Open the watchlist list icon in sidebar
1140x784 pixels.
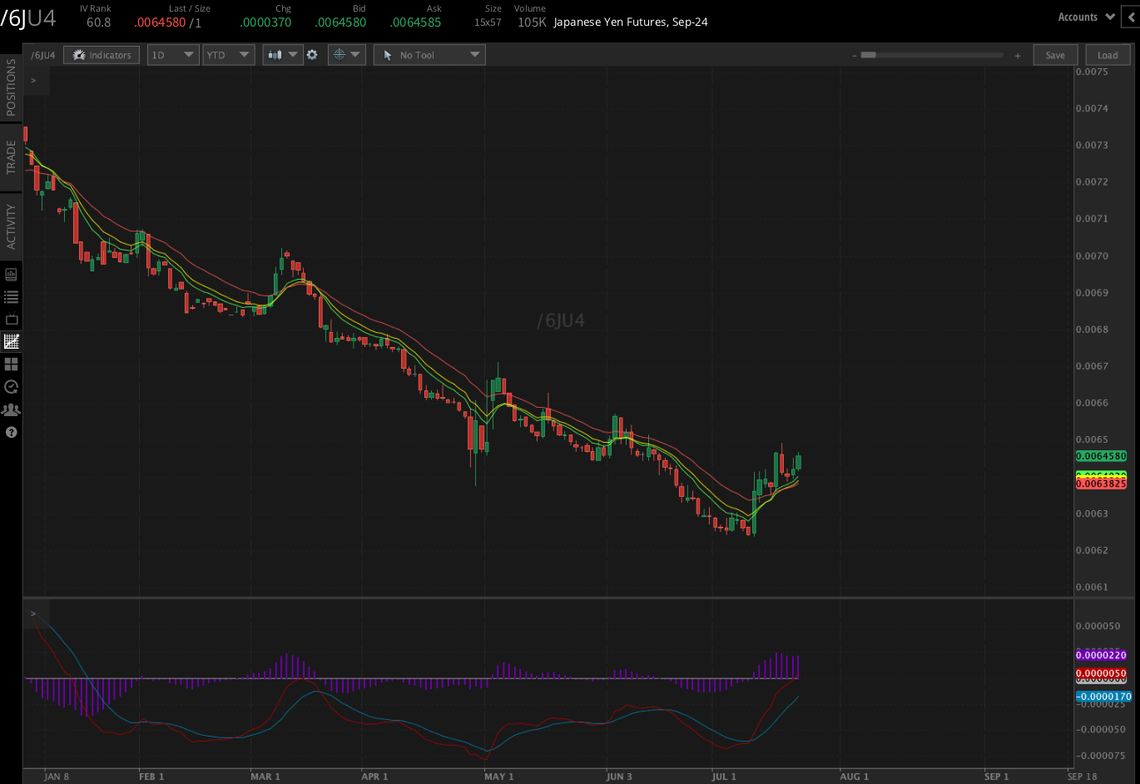pyautogui.click(x=11, y=296)
